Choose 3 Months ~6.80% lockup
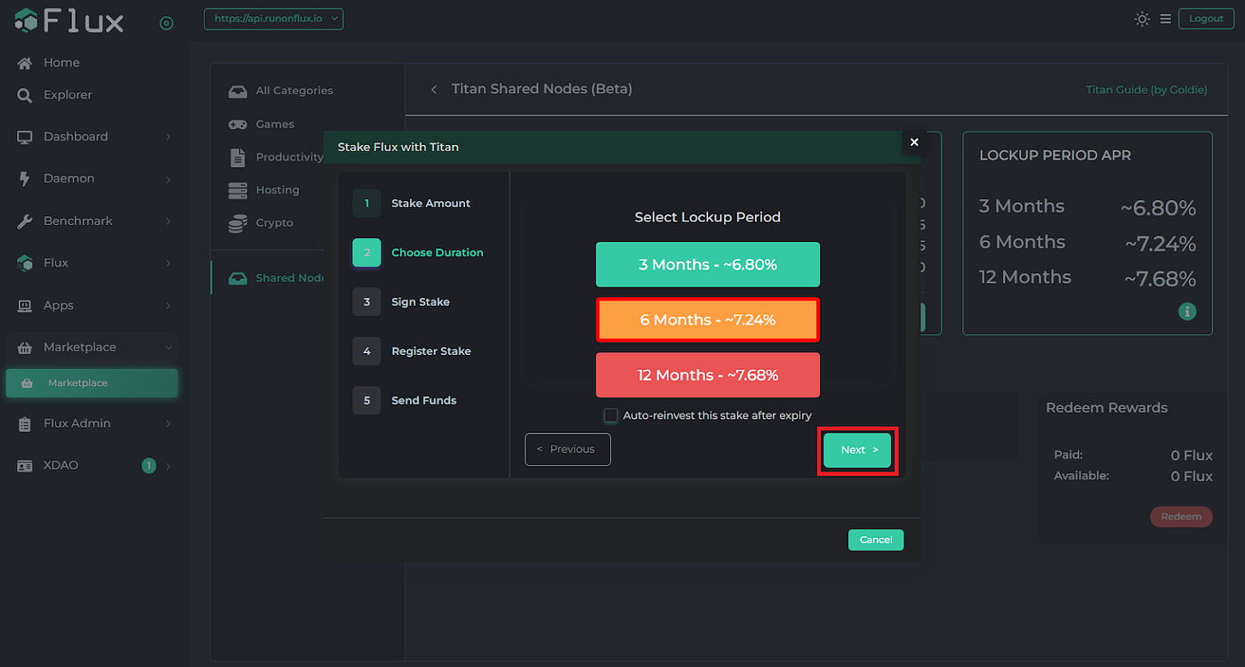Viewport: 1245px width, 667px height. coord(708,264)
